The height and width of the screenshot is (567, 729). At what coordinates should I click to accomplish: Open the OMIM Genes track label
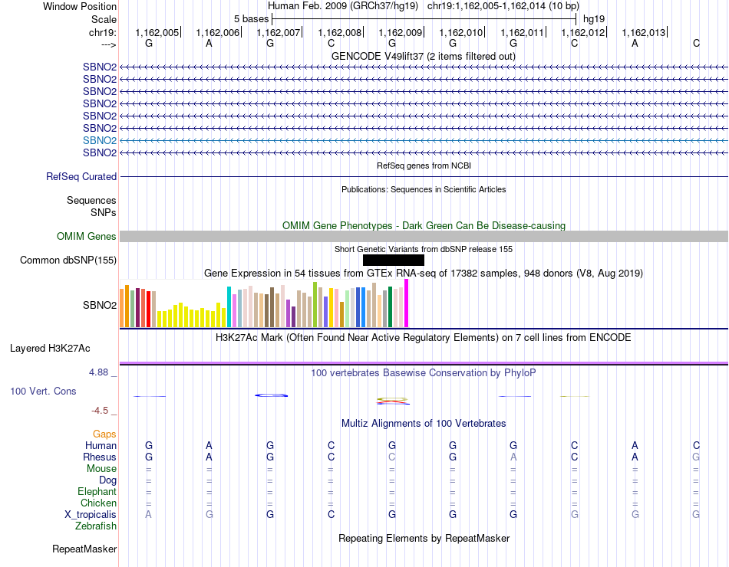pos(87,236)
